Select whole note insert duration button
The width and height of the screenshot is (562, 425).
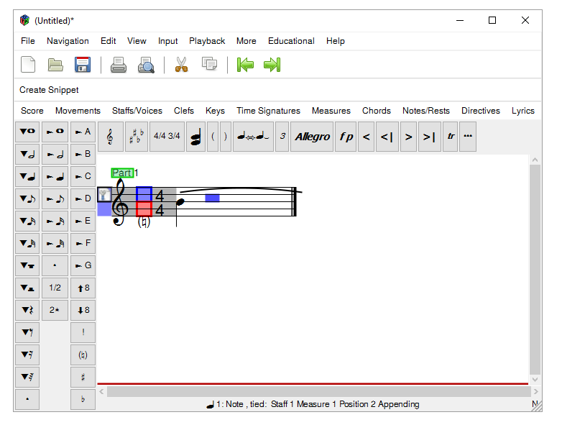pos(27,132)
